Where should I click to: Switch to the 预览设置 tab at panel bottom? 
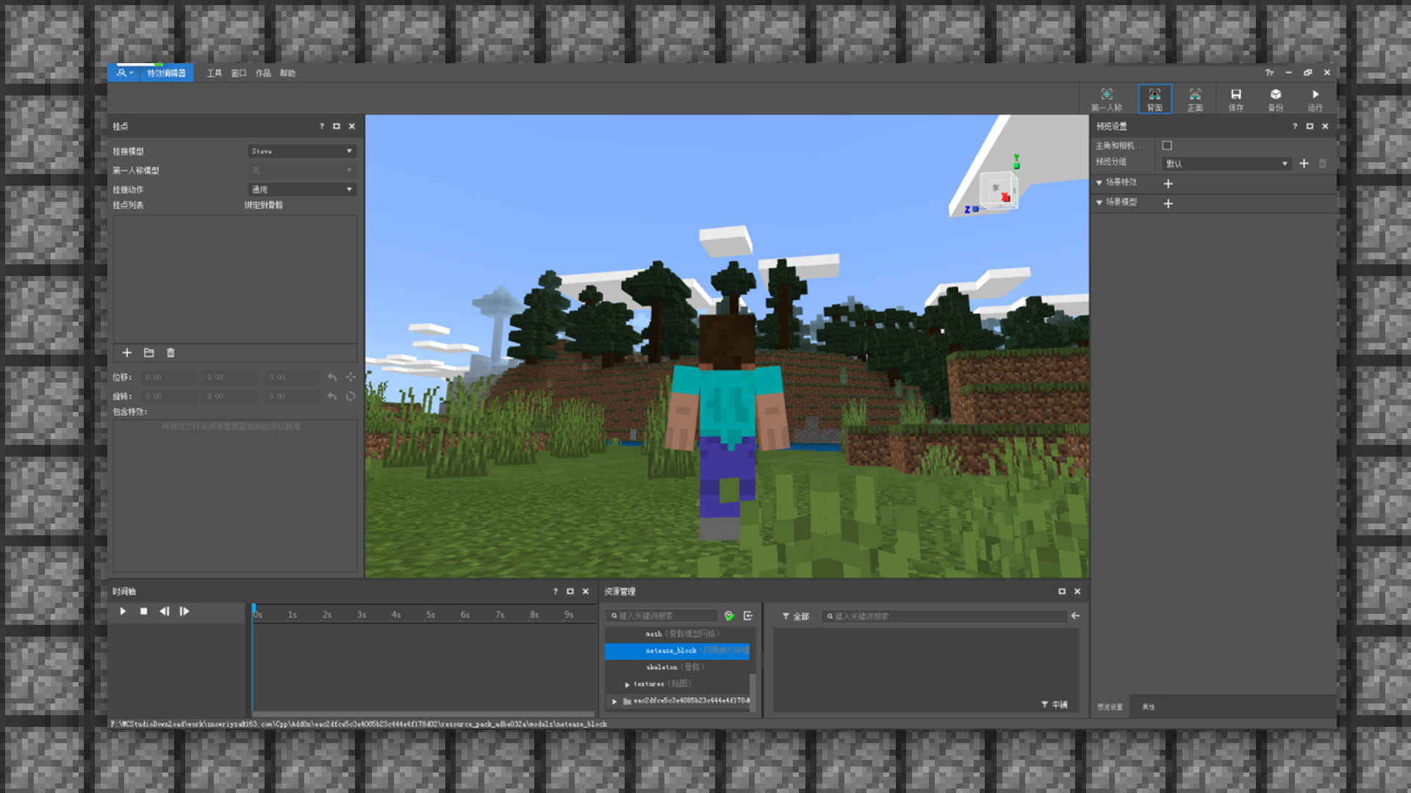click(1110, 707)
